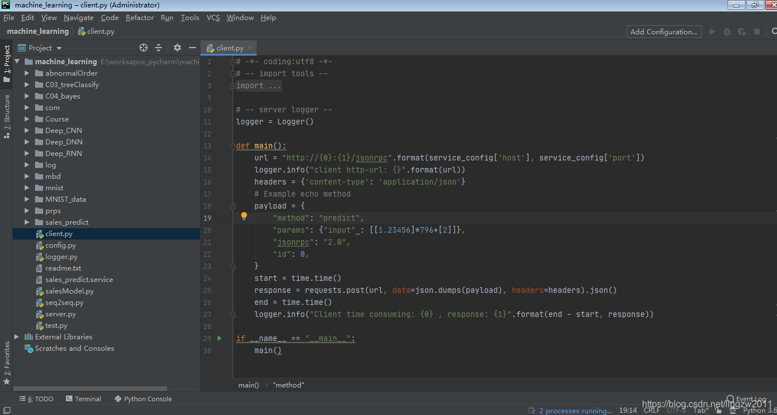Open the Terminal tool window
777x415 pixels.
[83, 399]
